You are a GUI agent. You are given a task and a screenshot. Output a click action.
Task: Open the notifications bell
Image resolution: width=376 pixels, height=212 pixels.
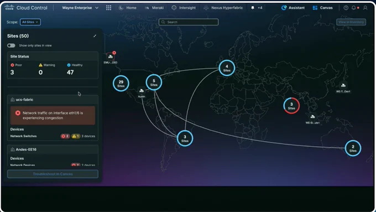tap(354, 8)
